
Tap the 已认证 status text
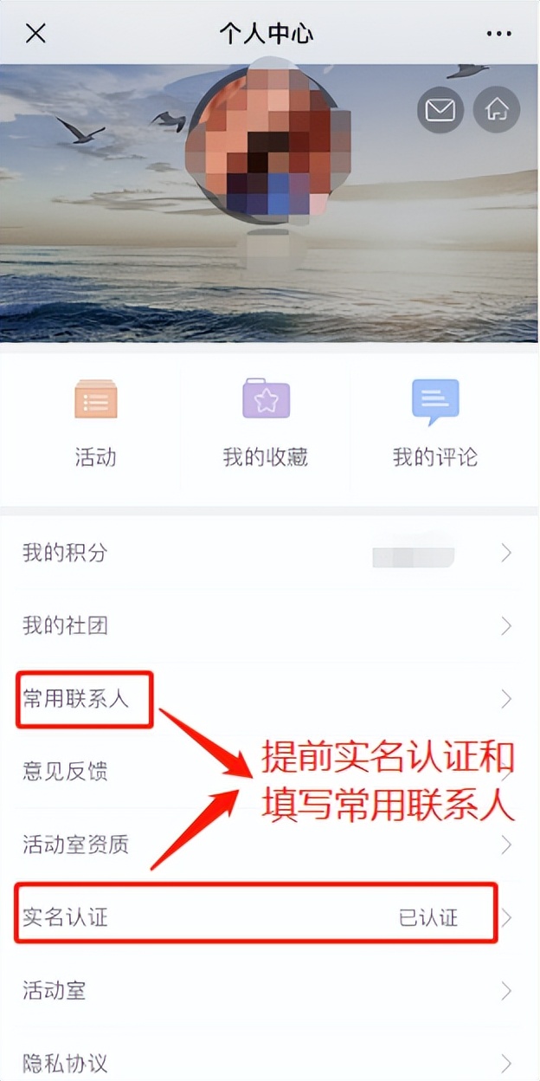point(428,918)
